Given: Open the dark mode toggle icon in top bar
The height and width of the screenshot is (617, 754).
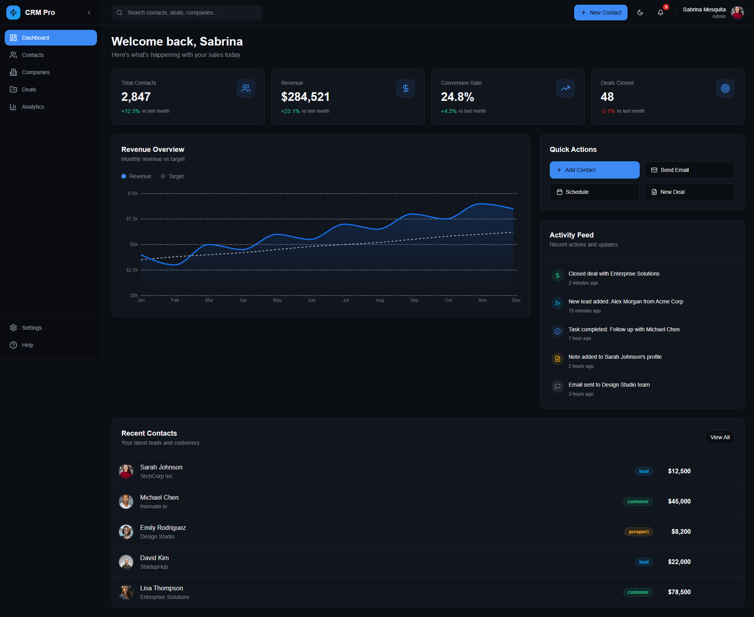Looking at the screenshot, I should coord(640,13).
